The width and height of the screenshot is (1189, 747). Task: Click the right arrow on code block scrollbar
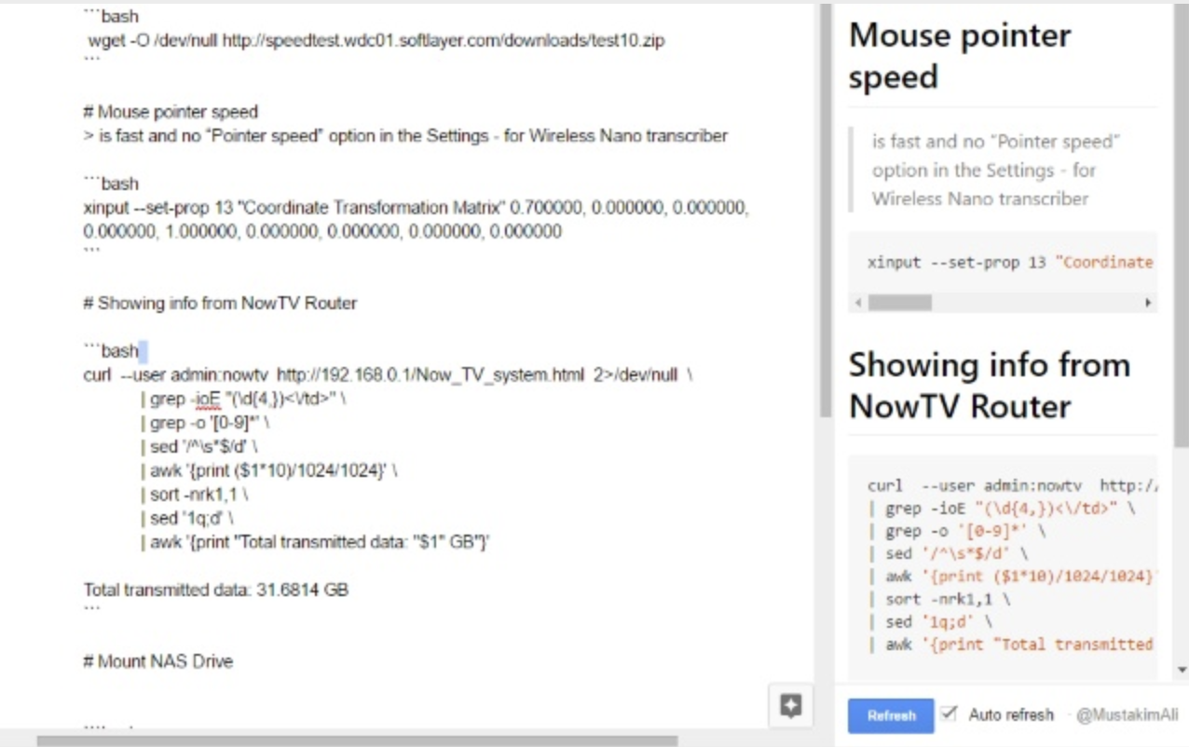pyautogui.click(x=1147, y=302)
